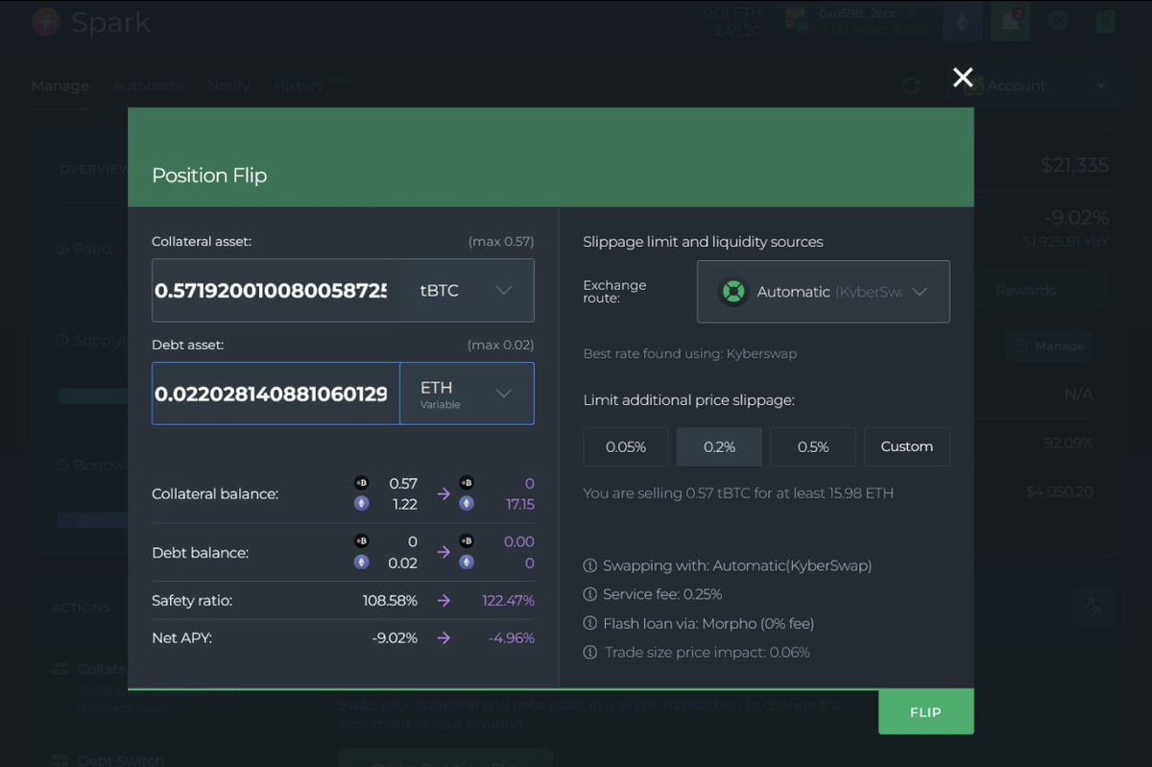Image resolution: width=1152 pixels, height=767 pixels.
Task: Click the info icon next to Flash loan via Morpho
Action: [590, 623]
